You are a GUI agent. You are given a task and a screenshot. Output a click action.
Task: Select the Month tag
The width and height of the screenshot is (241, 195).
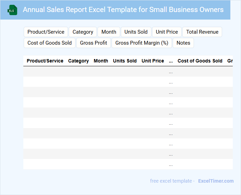(x=109, y=32)
